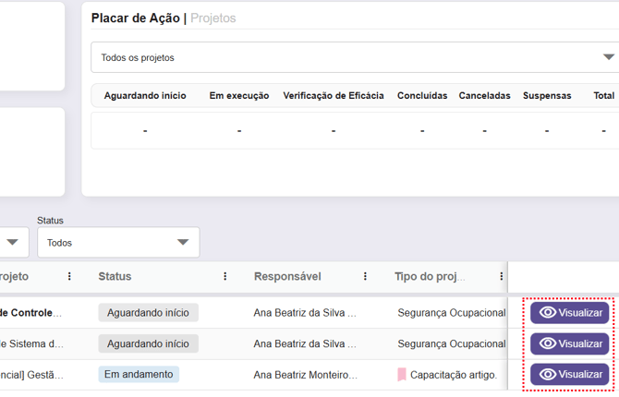The width and height of the screenshot is (619, 397).
Task: Open the Projeto column options menu
Action: tap(69, 276)
